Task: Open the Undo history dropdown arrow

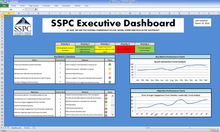Action: pyautogui.click(x=11, y=2)
